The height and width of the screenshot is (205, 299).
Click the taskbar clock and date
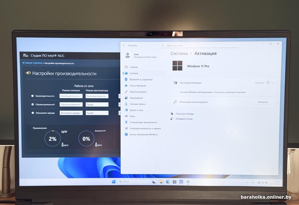(x=275, y=183)
